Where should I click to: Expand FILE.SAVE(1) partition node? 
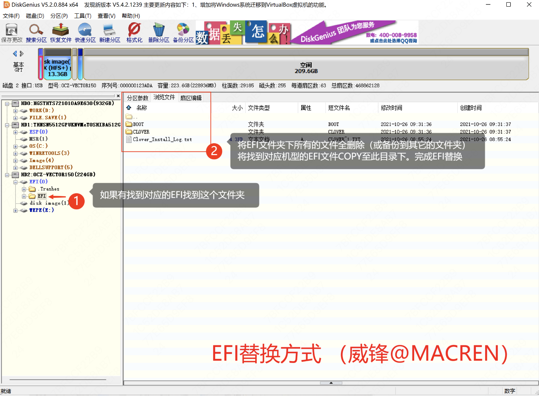click(x=15, y=118)
